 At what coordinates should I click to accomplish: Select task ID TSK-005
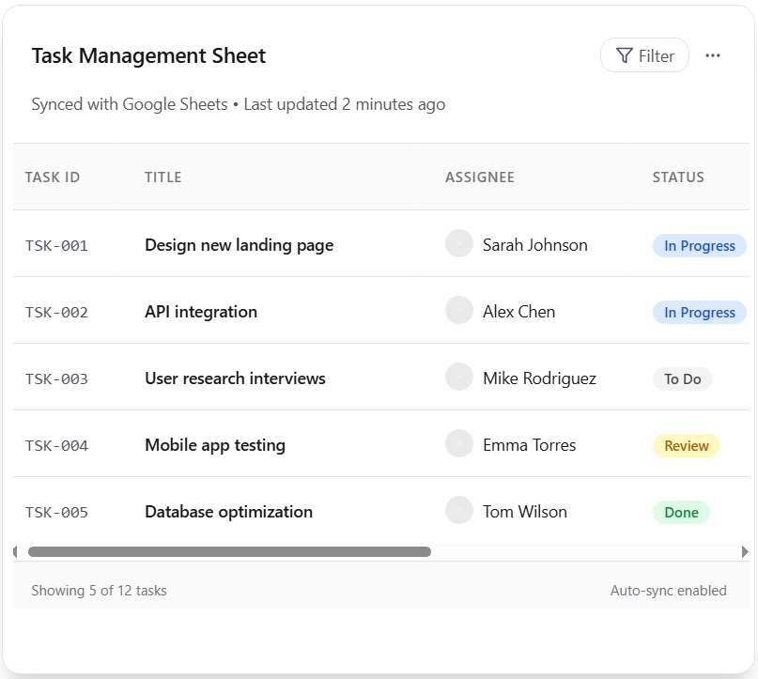pos(56,513)
